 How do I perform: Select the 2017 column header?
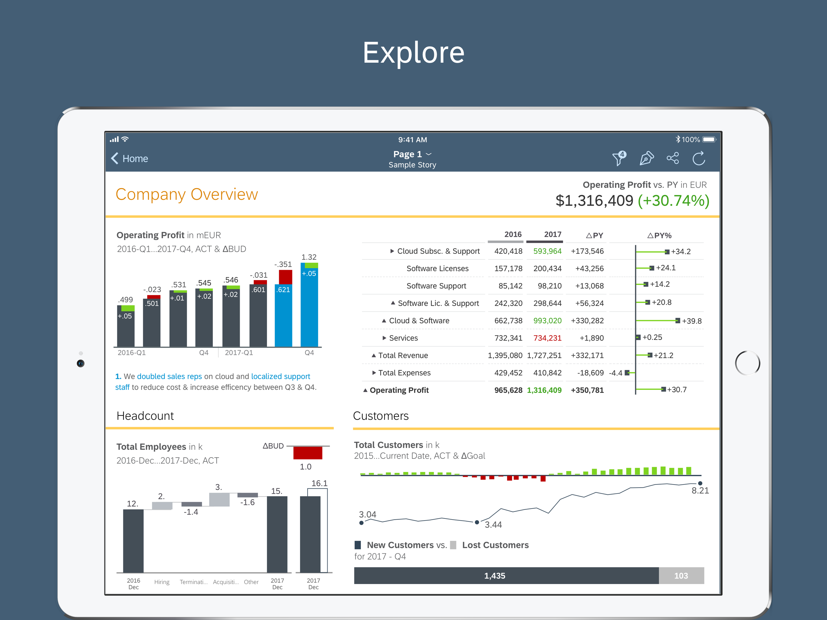point(552,234)
